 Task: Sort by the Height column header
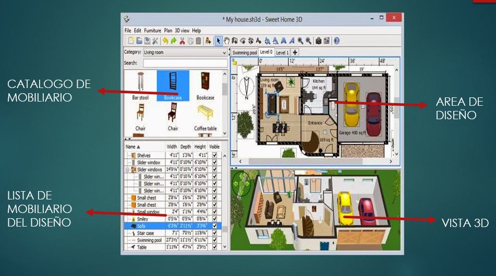pyautogui.click(x=200, y=147)
